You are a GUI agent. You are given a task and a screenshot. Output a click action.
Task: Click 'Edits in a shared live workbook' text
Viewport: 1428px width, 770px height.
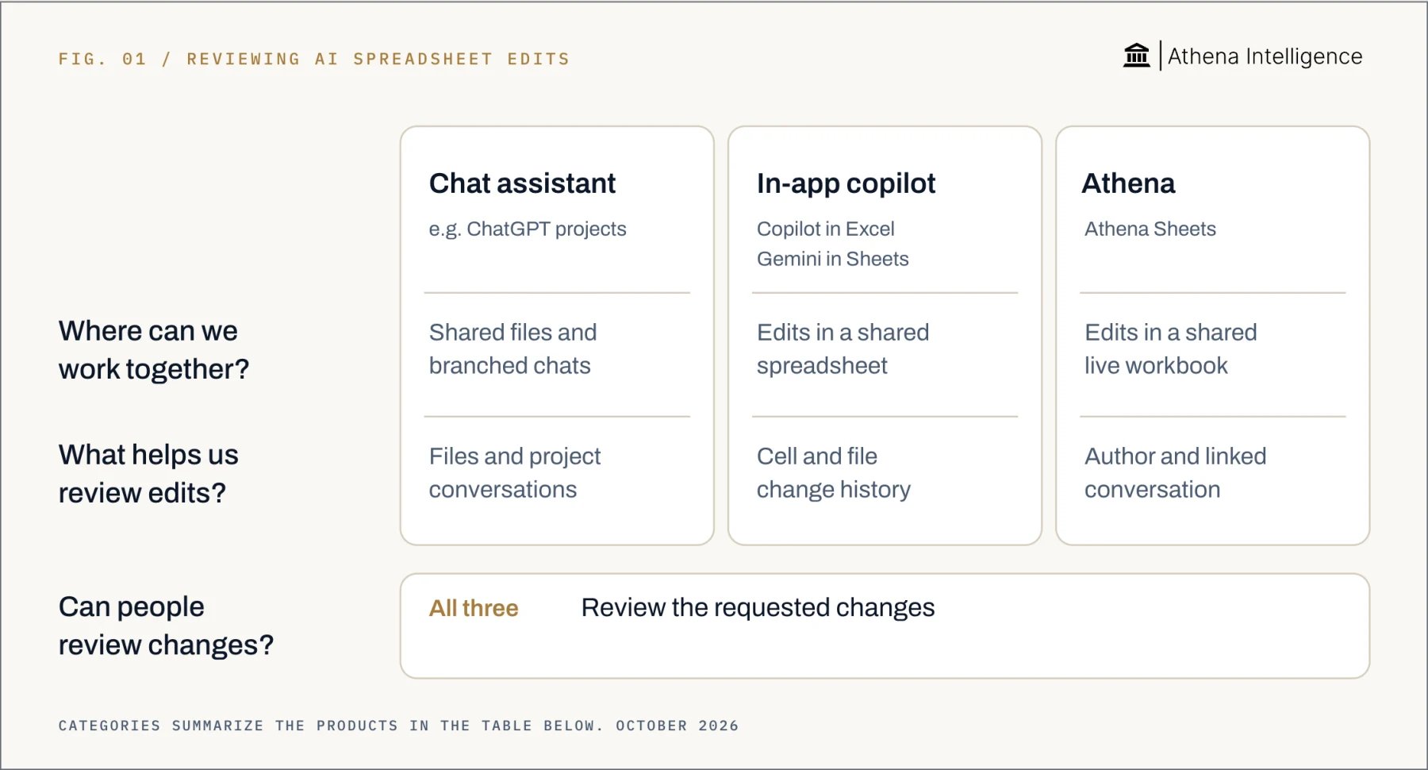pyautogui.click(x=1170, y=349)
